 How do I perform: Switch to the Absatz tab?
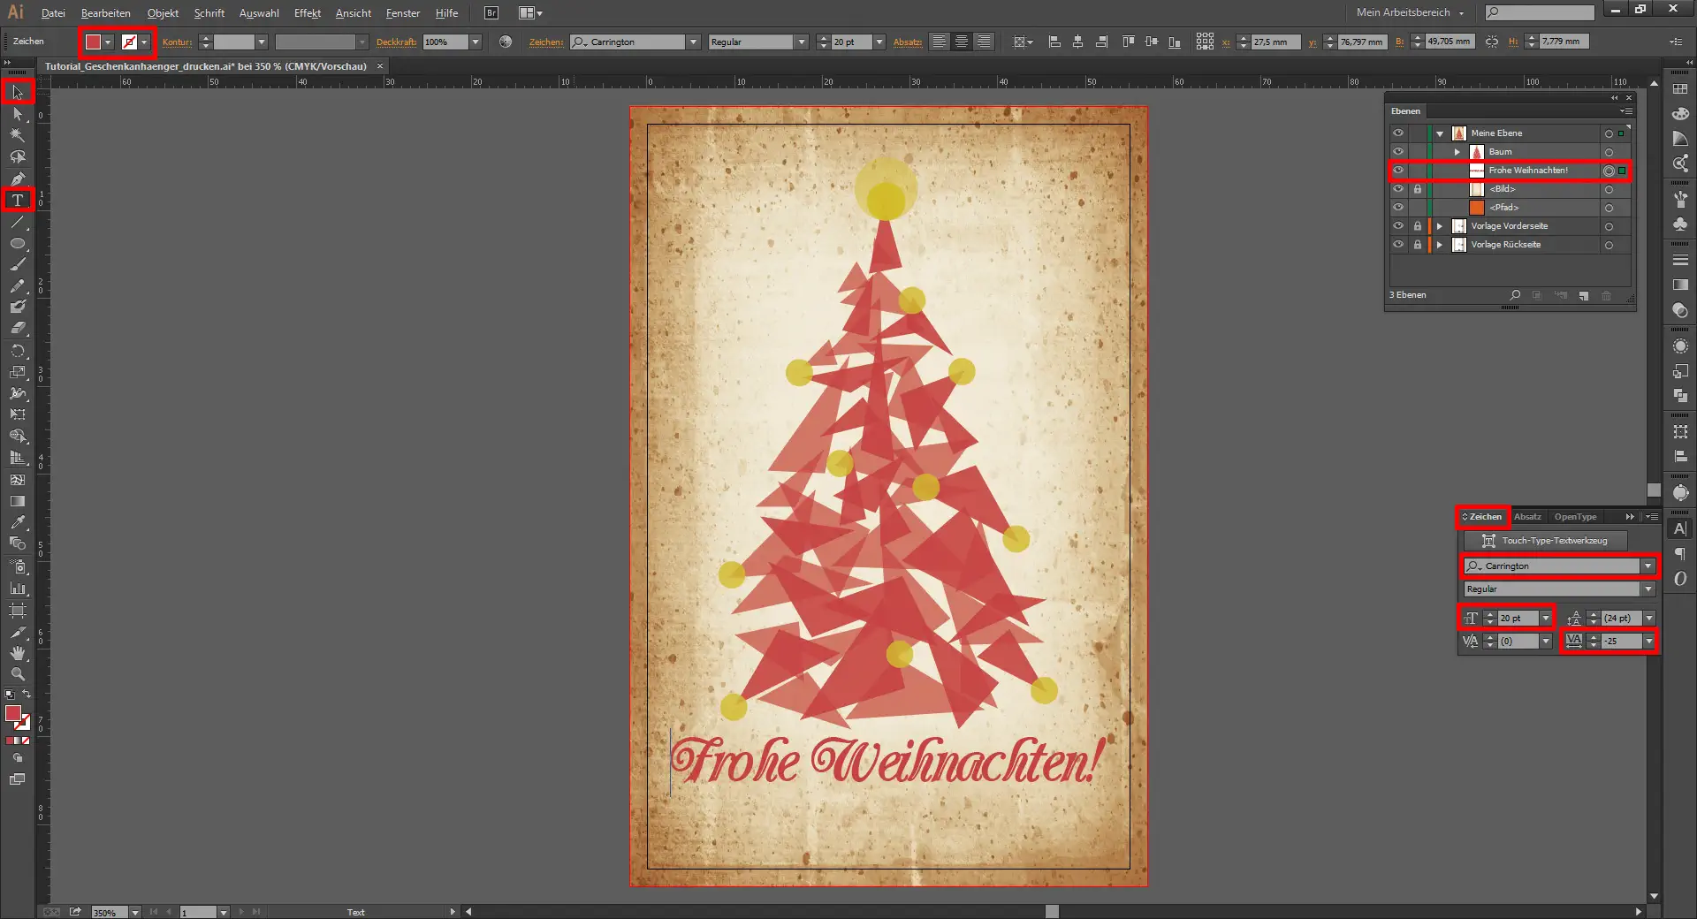(1527, 517)
